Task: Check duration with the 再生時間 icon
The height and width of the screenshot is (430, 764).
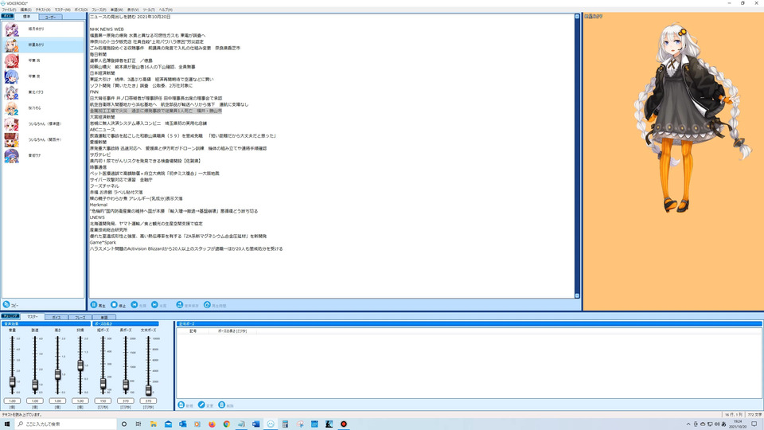Action: tap(207, 305)
